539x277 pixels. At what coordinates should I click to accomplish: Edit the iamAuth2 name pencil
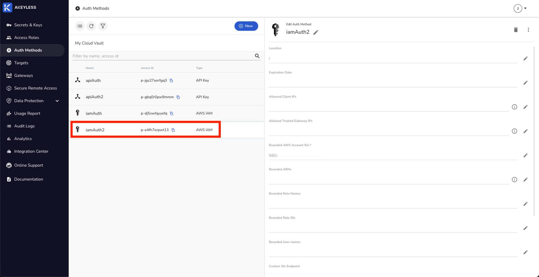[x=316, y=32]
